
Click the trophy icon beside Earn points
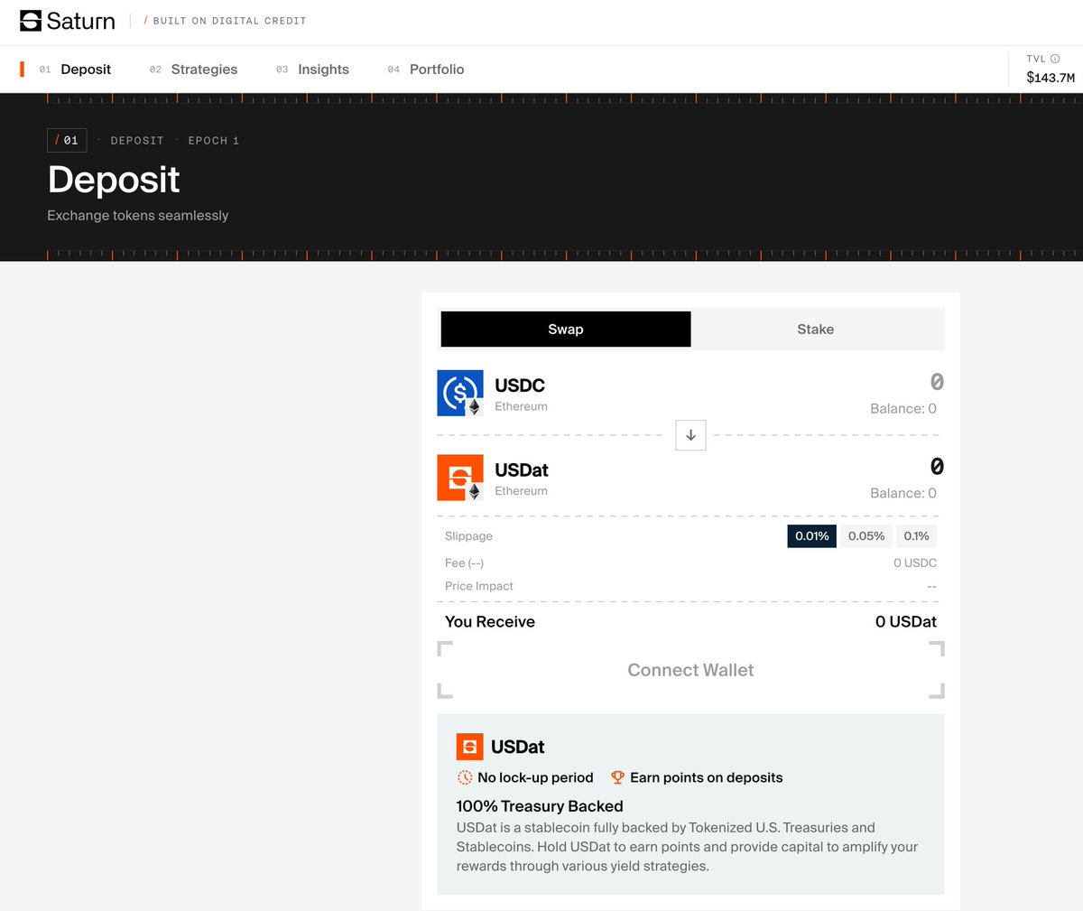pyautogui.click(x=618, y=777)
